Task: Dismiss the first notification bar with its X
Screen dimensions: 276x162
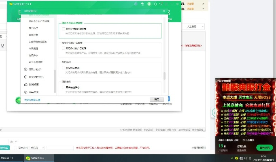Action: tap(203, 4)
